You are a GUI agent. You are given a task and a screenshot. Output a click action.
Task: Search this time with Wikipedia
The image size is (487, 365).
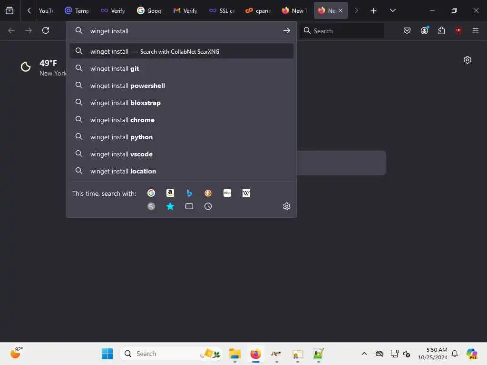tap(246, 193)
